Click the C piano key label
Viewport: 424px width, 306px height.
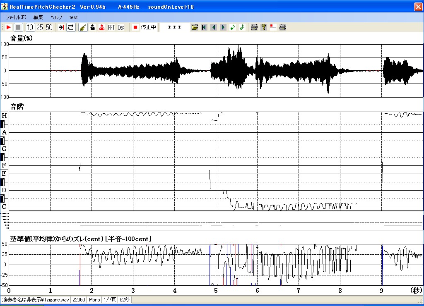(4, 207)
